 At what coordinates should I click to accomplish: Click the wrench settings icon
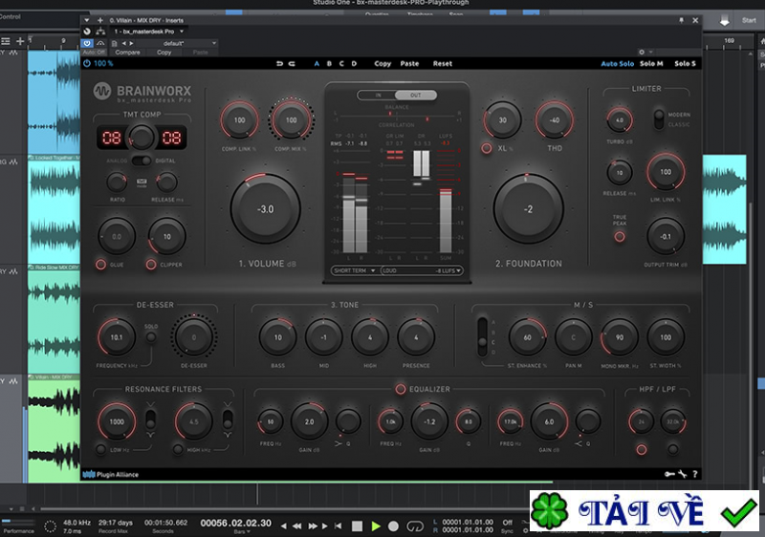point(682,474)
